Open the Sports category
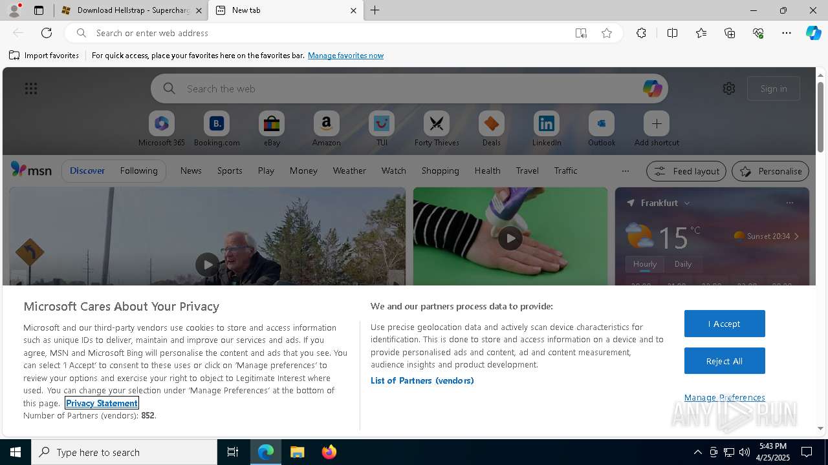828x465 pixels. point(230,170)
